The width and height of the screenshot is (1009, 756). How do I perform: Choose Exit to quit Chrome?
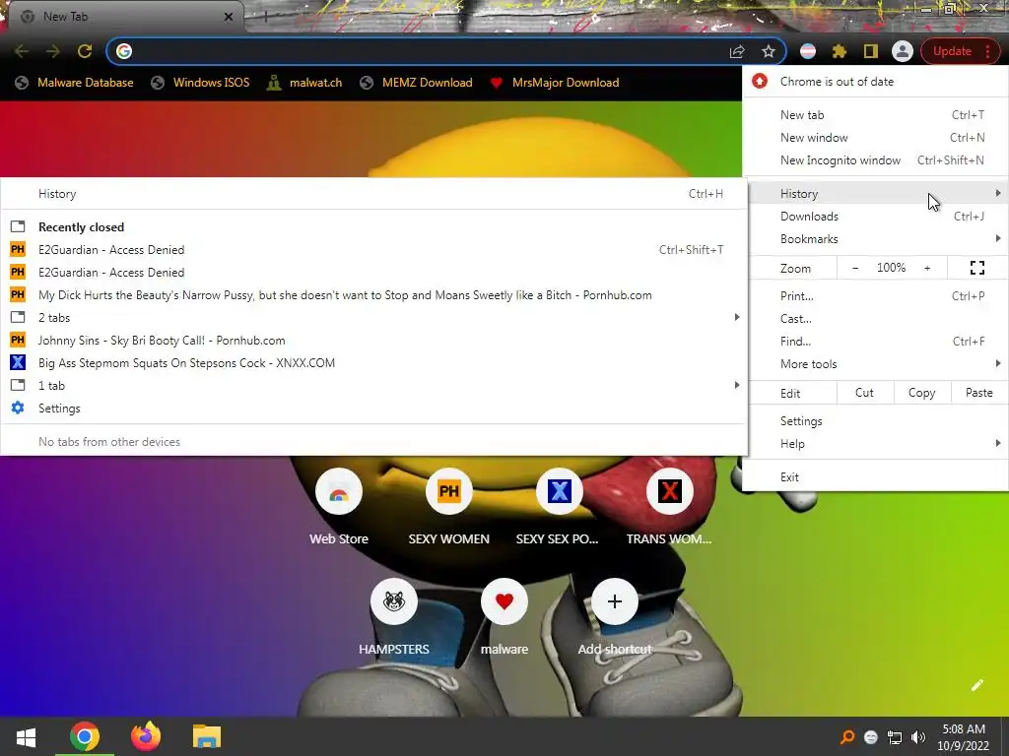coord(875,477)
